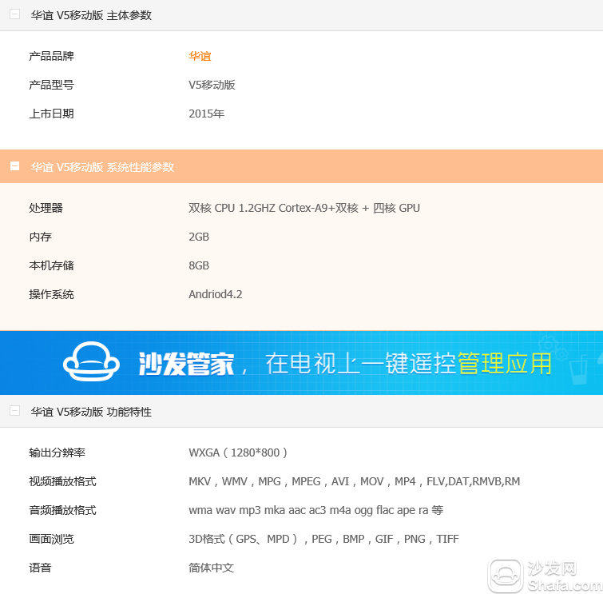Select the V5移动版 model value
The width and height of the screenshot is (603, 594).
212,85
